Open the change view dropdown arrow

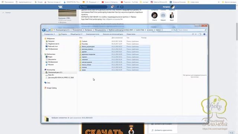pos(196,34)
